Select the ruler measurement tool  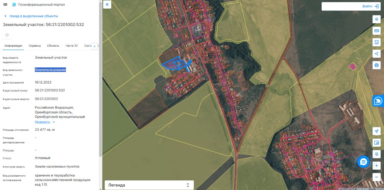pos(376,31)
